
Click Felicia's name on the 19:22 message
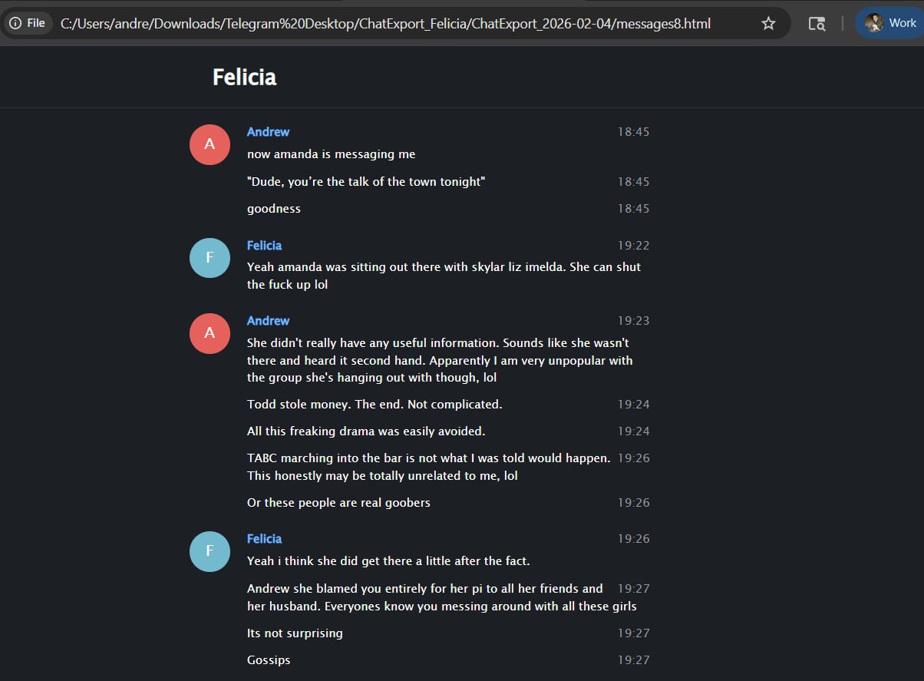click(264, 246)
